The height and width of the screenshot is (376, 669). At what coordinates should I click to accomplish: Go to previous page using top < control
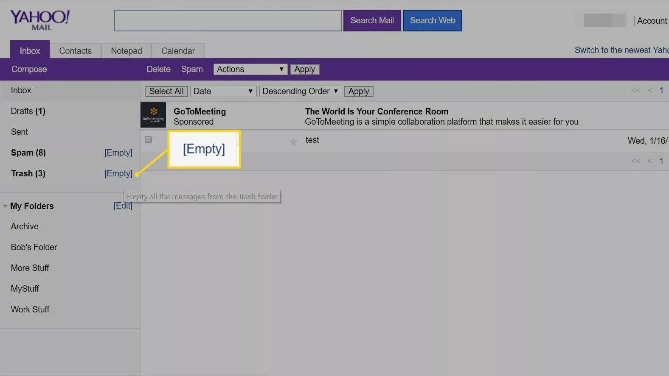tap(649, 90)
